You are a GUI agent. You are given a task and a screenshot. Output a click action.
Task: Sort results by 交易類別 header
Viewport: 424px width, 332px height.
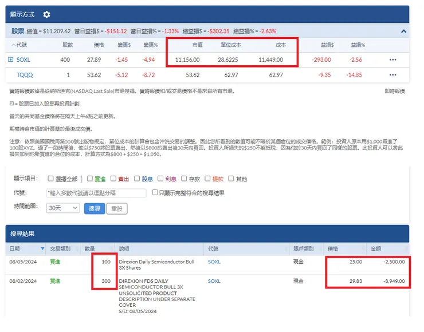(x=60, y=248)
